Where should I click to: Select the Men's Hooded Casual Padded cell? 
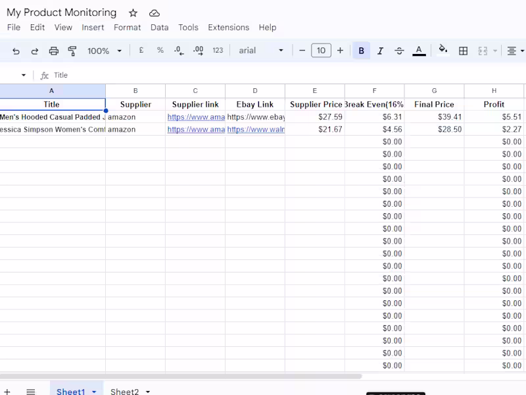click(x=53, y=117)
